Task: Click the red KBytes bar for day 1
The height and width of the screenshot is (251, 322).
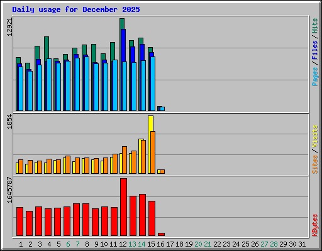Action: (20, 222)
